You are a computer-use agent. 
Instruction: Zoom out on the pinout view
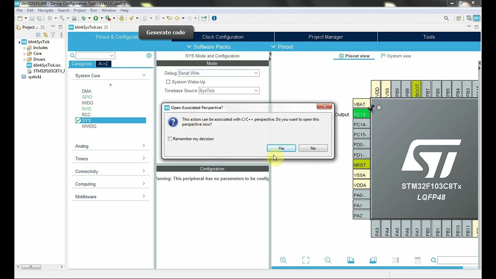point(328,260)
